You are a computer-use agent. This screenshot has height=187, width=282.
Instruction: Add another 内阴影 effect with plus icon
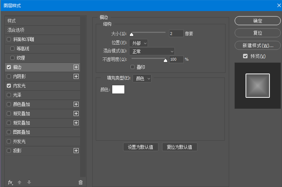(x=76, y=76)
